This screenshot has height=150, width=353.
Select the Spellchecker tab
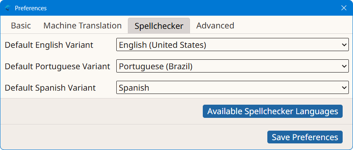pyautogui.click(x=159, y=26)
